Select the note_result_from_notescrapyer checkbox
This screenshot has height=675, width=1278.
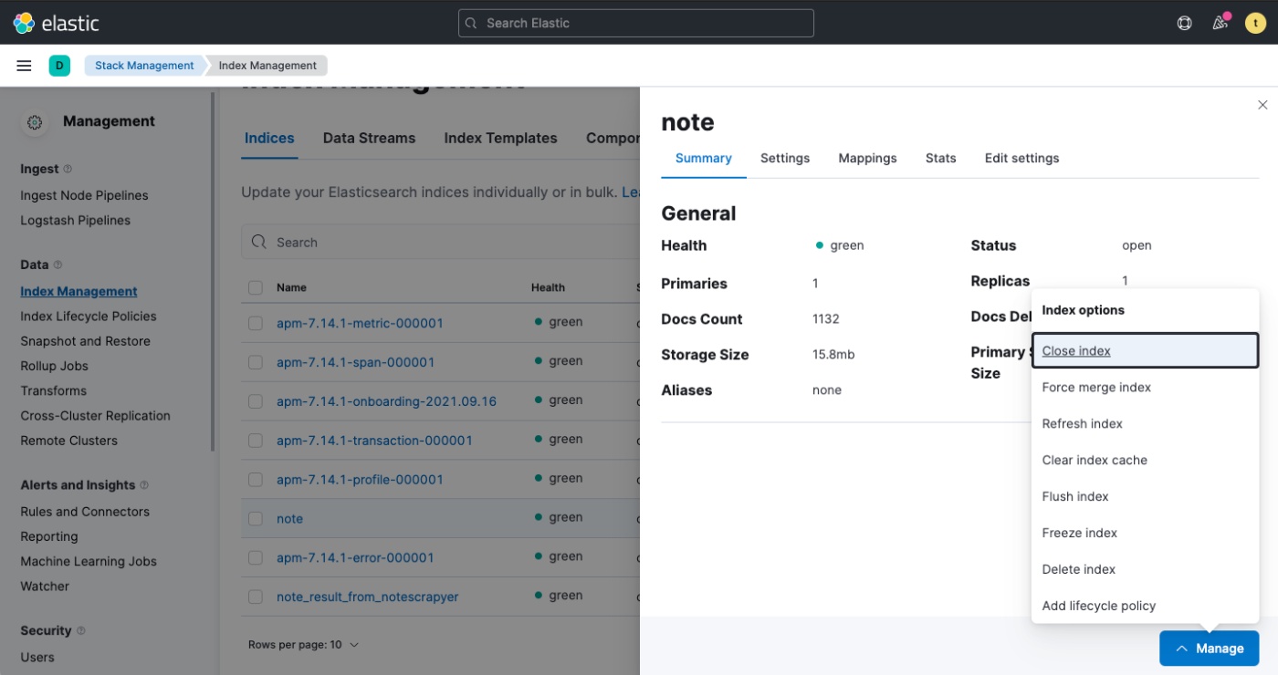coord(256,597)
